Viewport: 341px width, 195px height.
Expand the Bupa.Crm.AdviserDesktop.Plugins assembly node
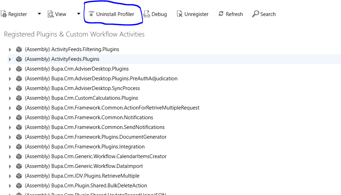coord(10,69)
